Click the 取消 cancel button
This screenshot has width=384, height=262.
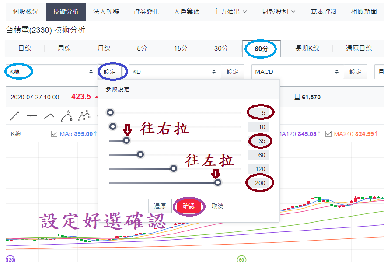click(217, 206)
